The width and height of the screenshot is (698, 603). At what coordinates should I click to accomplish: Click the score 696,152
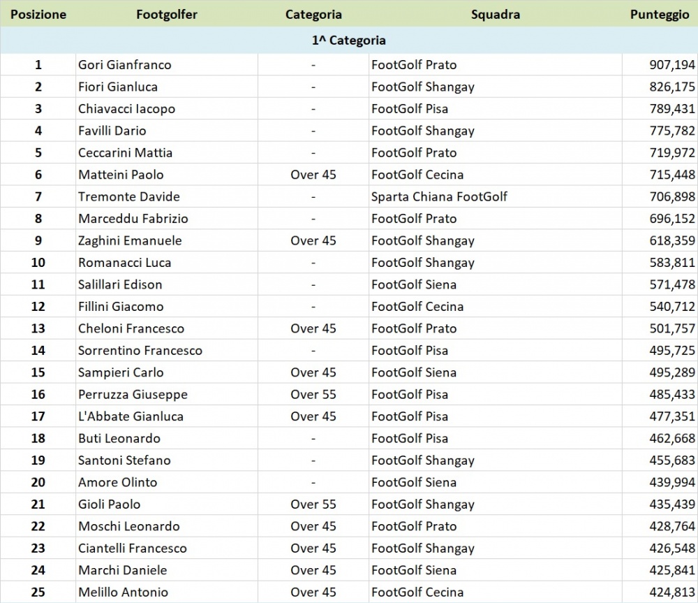[672, 219]
